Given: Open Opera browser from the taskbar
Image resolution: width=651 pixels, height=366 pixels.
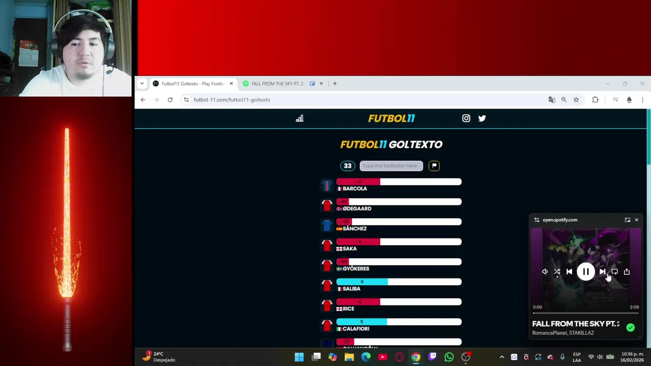Looking at the screenshot, I should tap(399, 357).
